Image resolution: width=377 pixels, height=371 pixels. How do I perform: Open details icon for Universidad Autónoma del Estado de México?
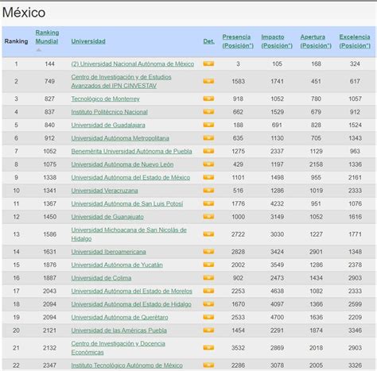point(208,177)
